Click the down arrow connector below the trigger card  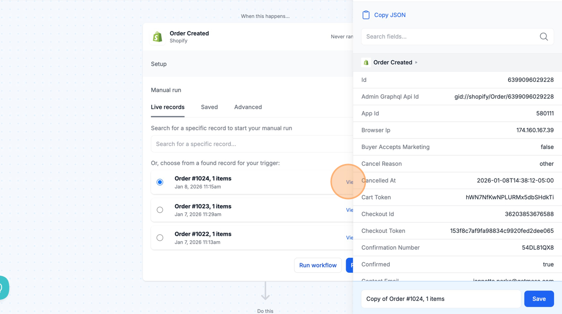click(265, 291)
